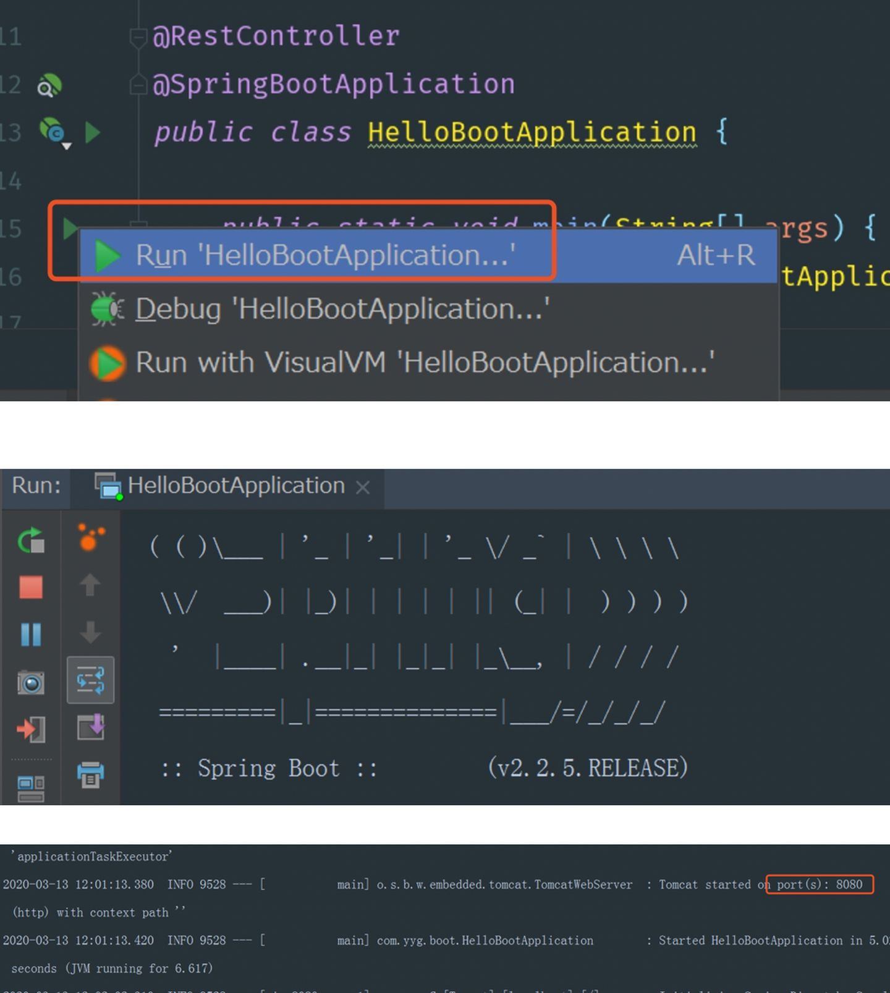Click the '(http) with context path' log line
The width and height of the screenshot is (890, 993).
click(99, 913)
